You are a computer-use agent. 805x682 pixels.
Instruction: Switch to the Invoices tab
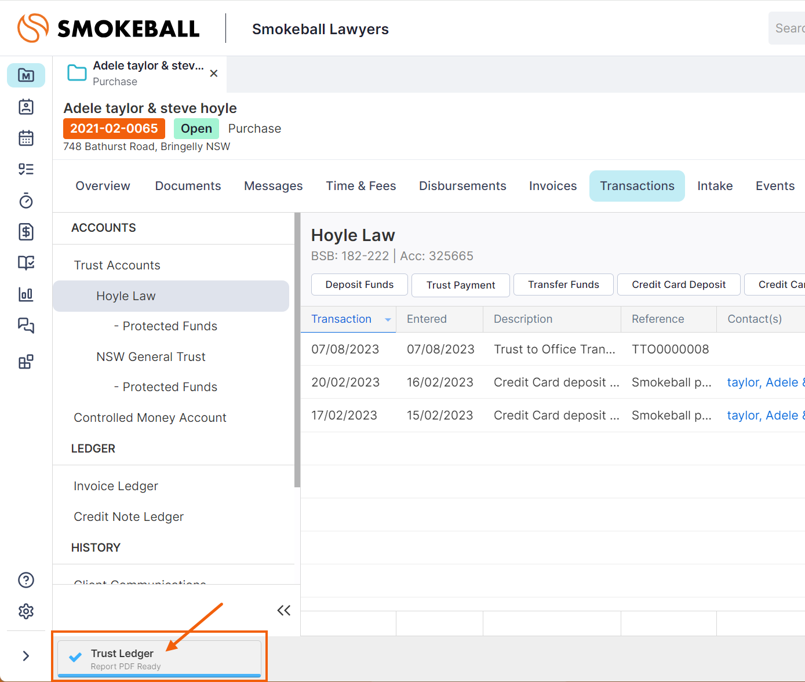(x=553, y=186)
